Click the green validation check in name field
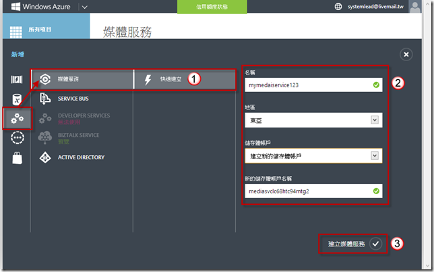 (376, 85)
